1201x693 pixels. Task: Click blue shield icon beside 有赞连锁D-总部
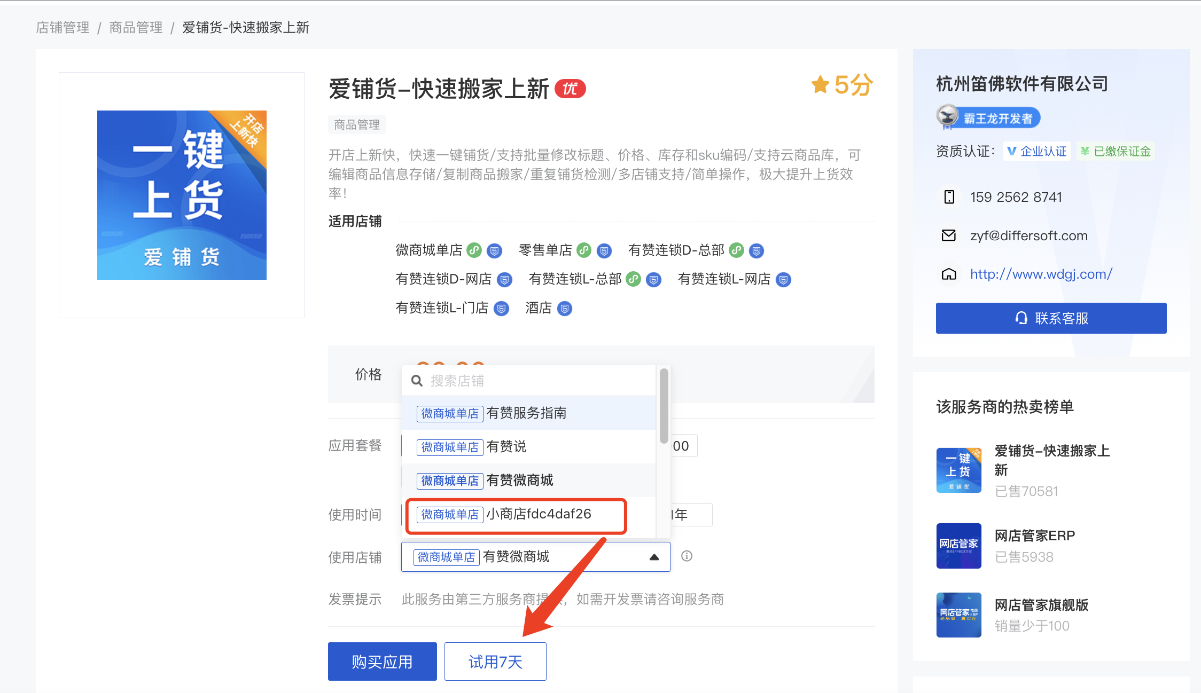757,250
